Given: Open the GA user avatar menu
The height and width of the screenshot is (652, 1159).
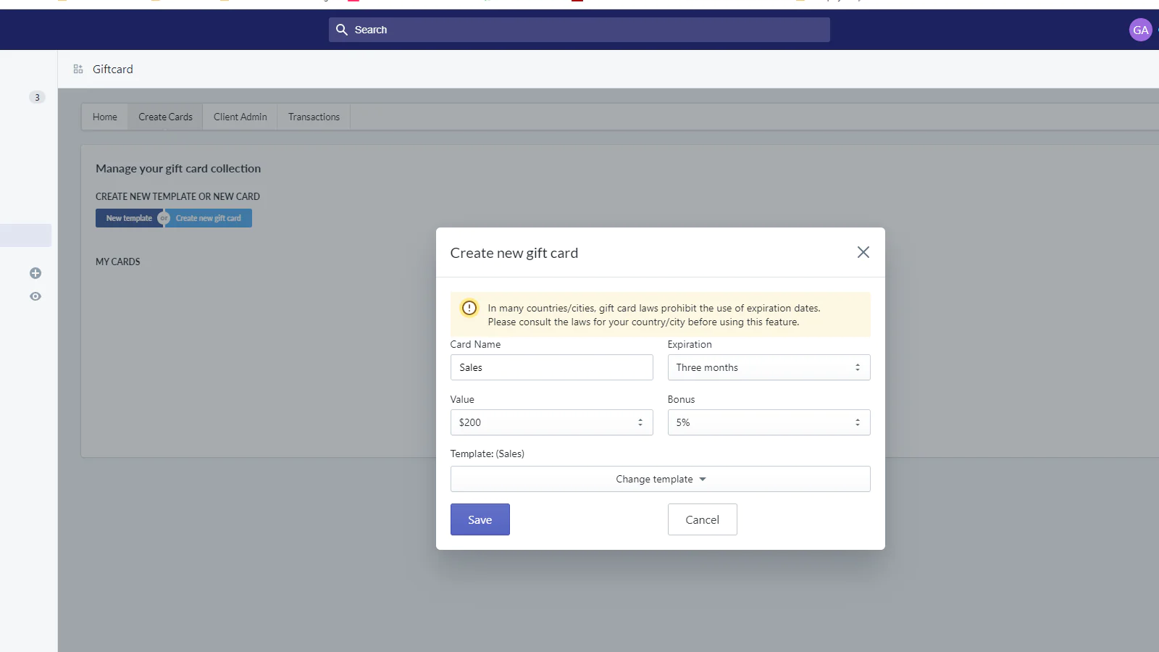Looking at the screenshot, I should [1140, 30].
